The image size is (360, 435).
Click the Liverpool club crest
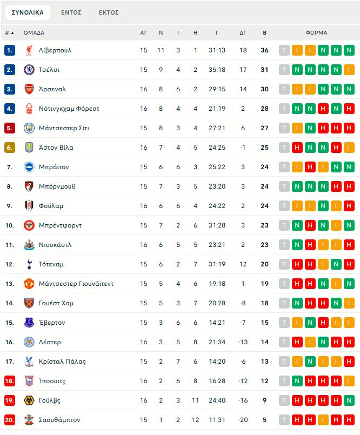pyautogui.click(x=29, y=50)
